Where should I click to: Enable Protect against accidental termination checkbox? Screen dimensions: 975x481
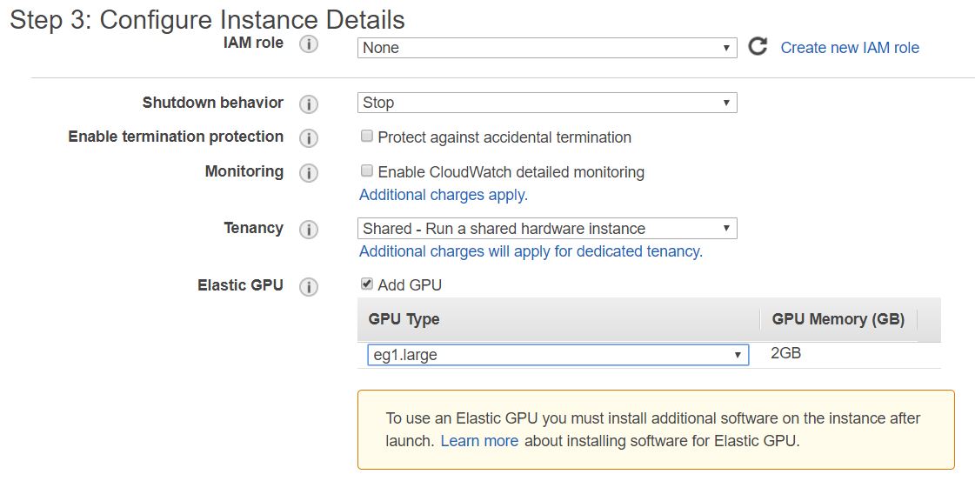point(367,136)
